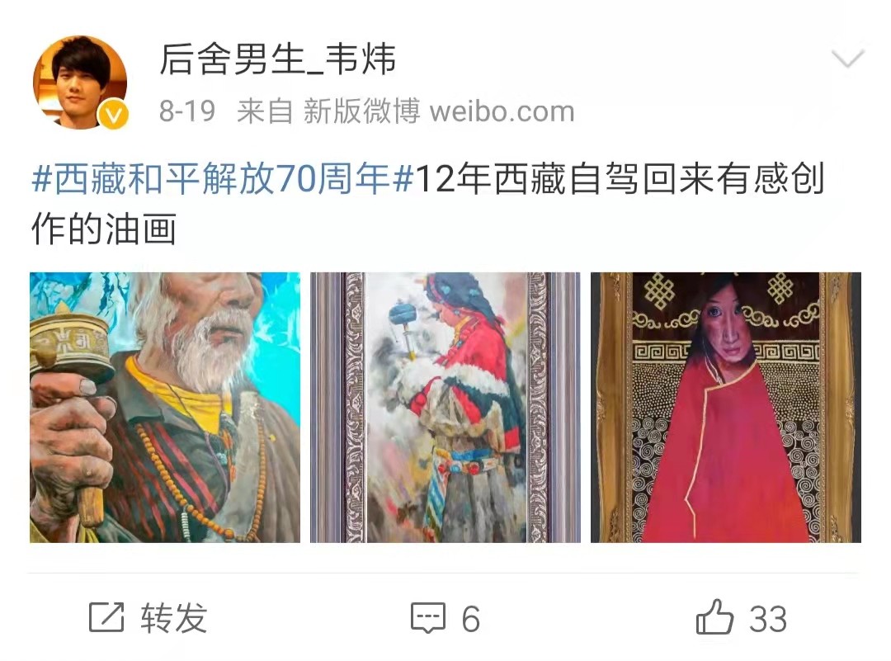Click the 新版微博 weibo.com source link
This screenshot has height=661, width=891.
click(x=439, y=111)
